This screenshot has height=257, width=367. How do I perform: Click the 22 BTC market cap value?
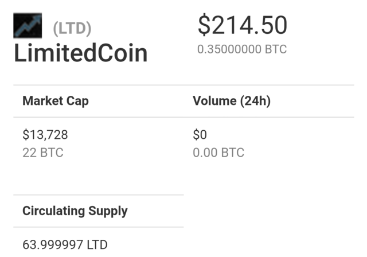point(43,153)
